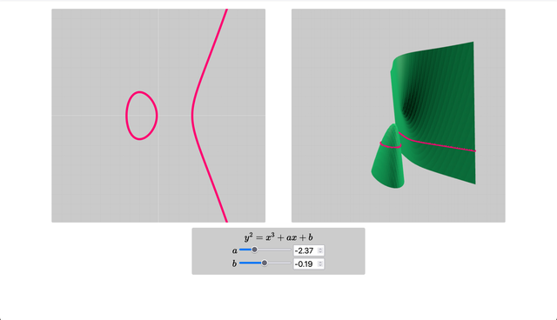Click the label b beside the slider
The width and height of the screenshot is (557, 320).
click(x=234, y=263)
